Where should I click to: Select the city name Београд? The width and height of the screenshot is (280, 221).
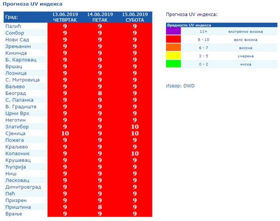[x=16, y=93]
